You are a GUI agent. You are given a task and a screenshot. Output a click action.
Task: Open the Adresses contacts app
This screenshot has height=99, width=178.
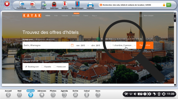tap(42, 94)
